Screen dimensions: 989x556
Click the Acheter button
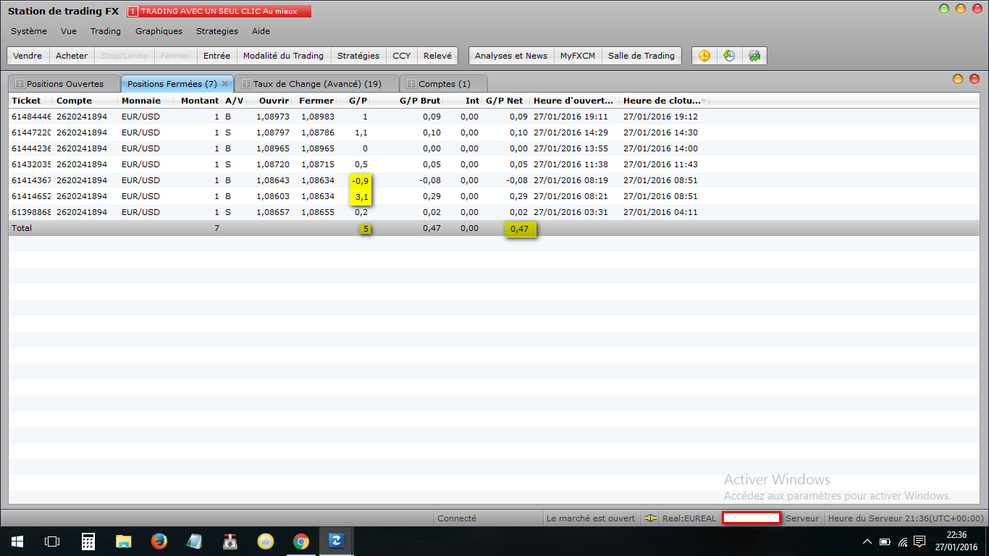(x=72, y=56)
